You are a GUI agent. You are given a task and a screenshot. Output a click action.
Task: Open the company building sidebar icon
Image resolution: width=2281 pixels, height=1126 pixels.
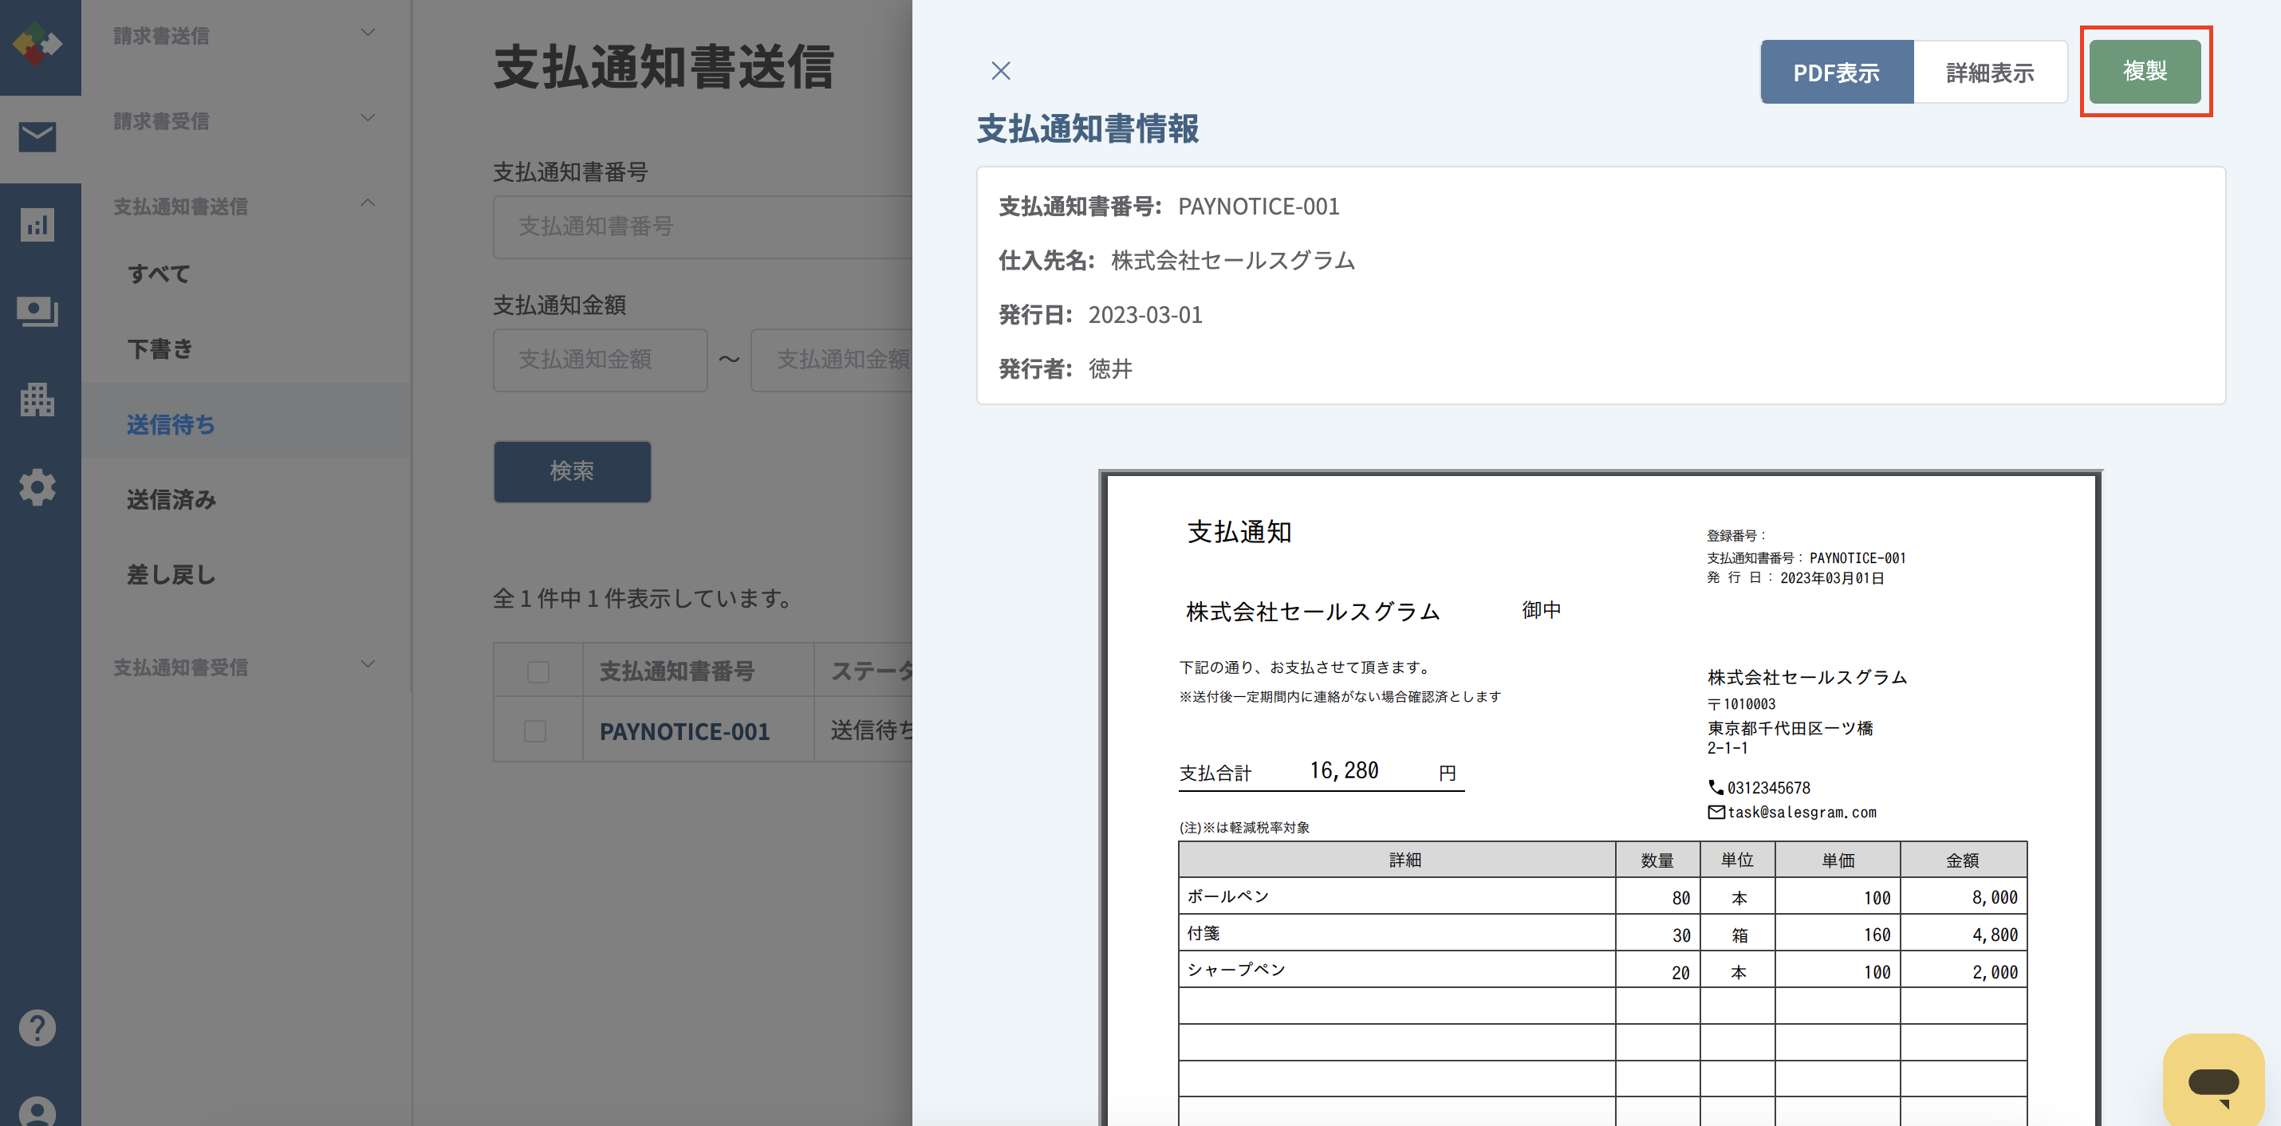[x=37, y=400]
